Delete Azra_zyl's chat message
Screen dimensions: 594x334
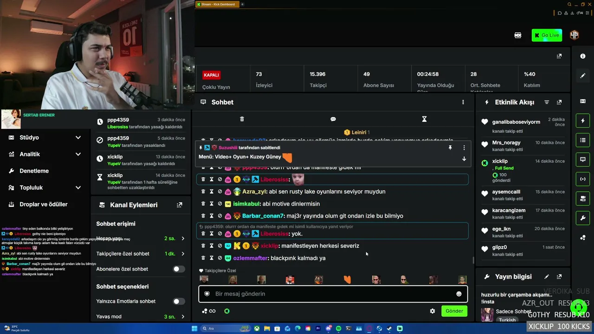[203, 192]
